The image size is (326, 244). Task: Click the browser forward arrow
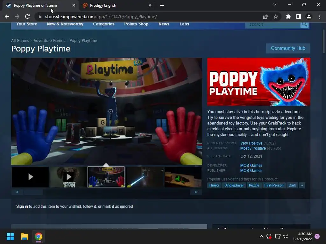17,17
